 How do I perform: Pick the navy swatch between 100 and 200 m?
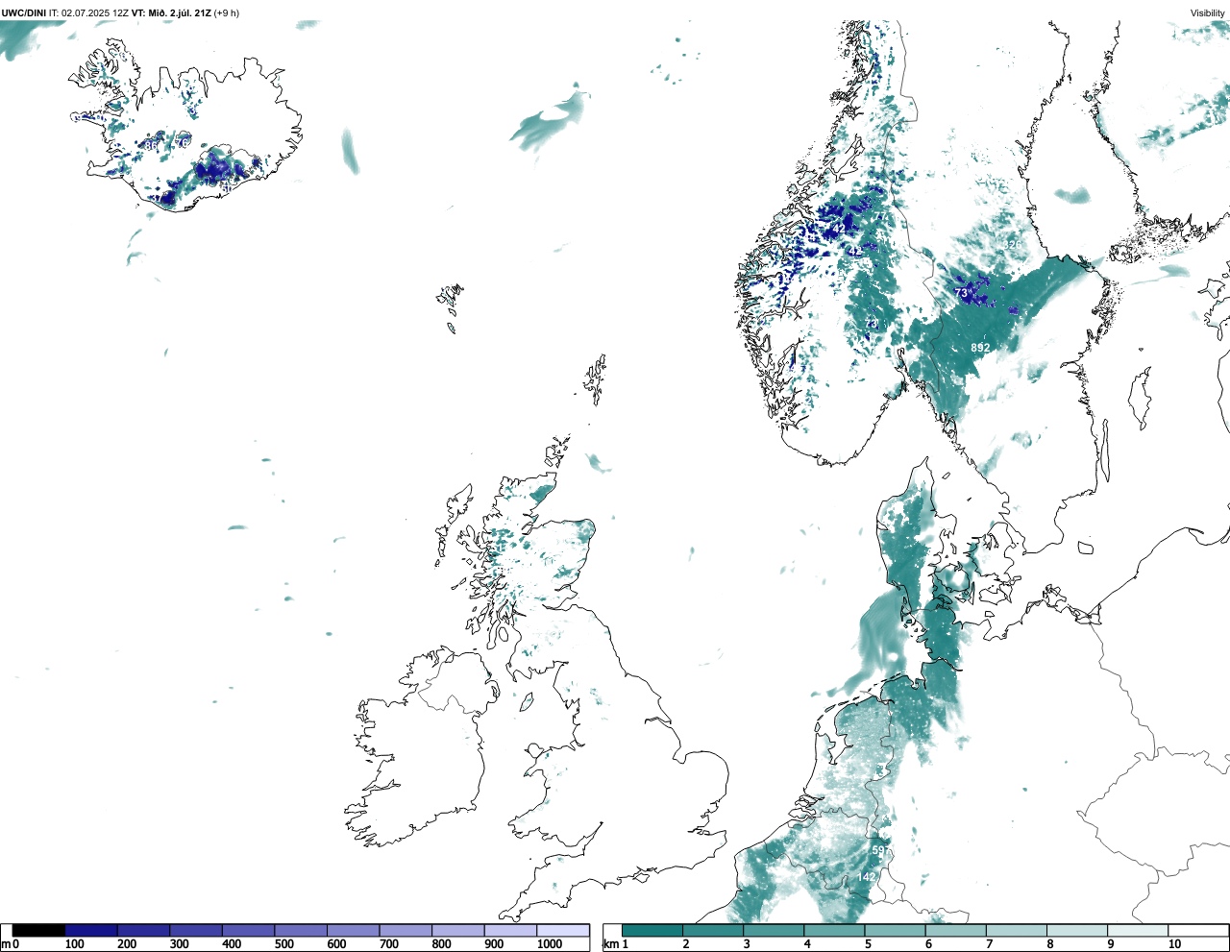(x=91, y=931)
